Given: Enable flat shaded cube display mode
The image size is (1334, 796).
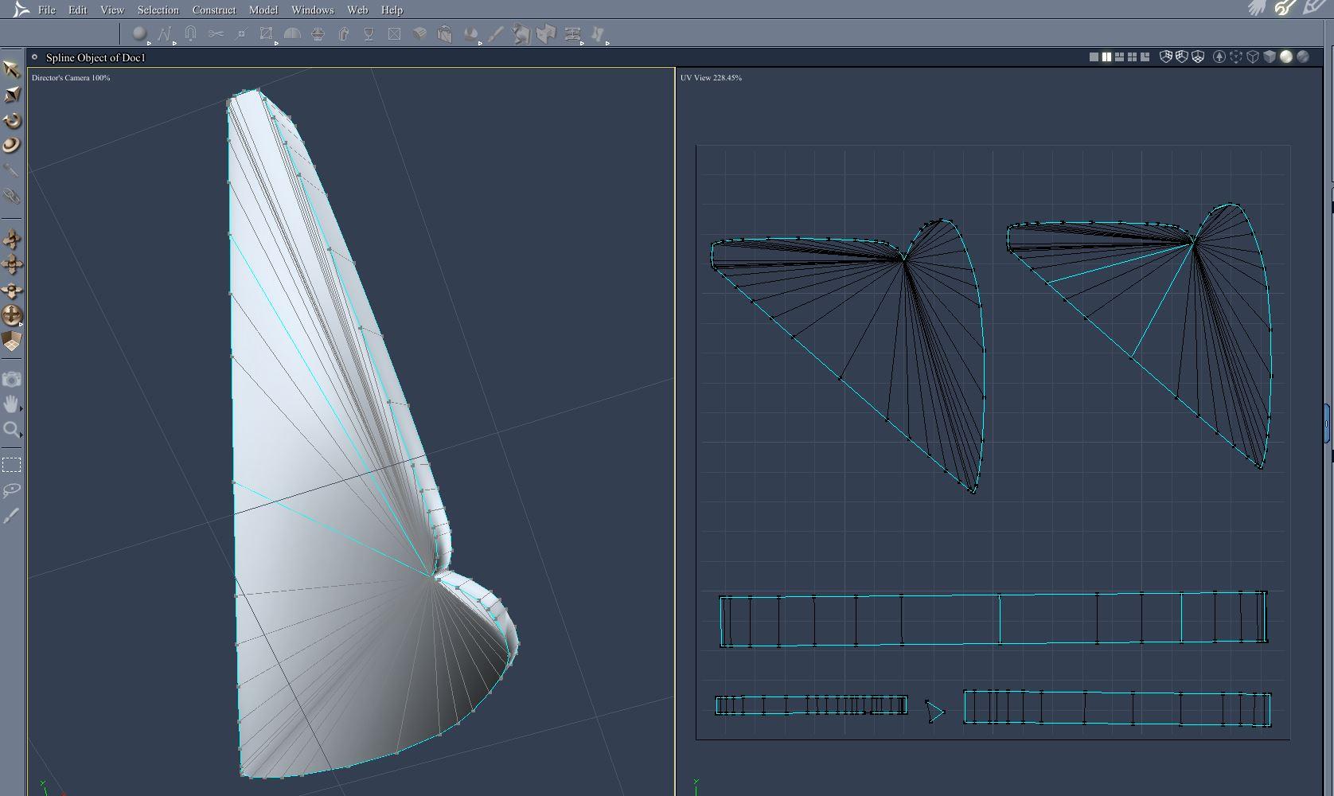Looking at the screenshot, I should click(x=1270, y=57).
